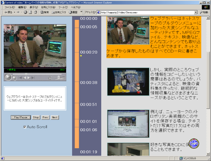211x161 pixels.
Task: Click the round Play button in media player
Action: (x=8, y=77)
